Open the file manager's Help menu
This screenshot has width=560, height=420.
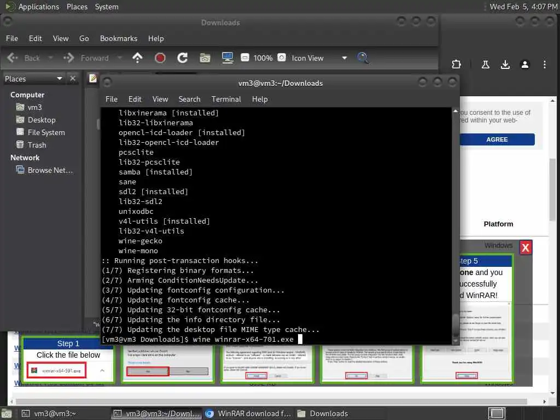pos(156,39)
